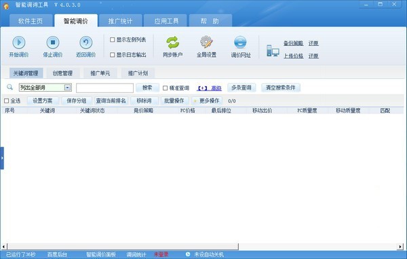Click the 移动质量度 column header

(348, 111)
